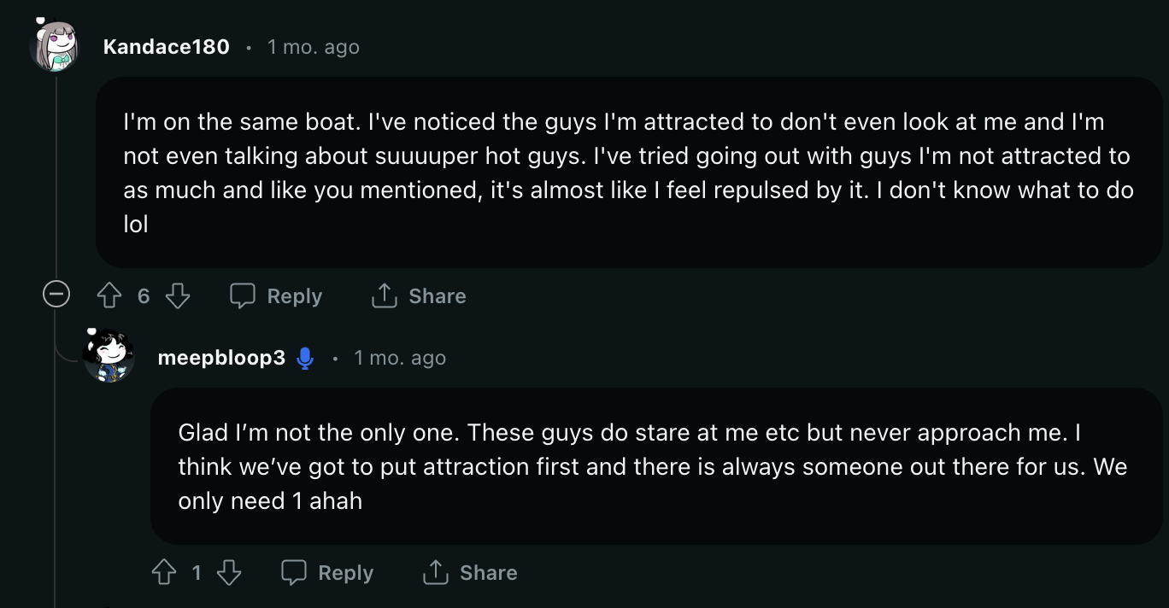Select meepbloop3's reply text body

point(653,466)
